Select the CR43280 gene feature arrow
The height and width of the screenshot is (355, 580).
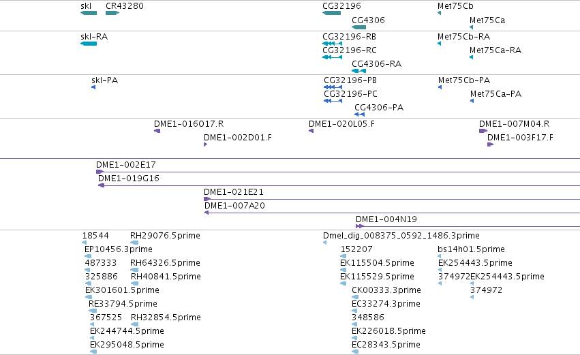[112, 13]
